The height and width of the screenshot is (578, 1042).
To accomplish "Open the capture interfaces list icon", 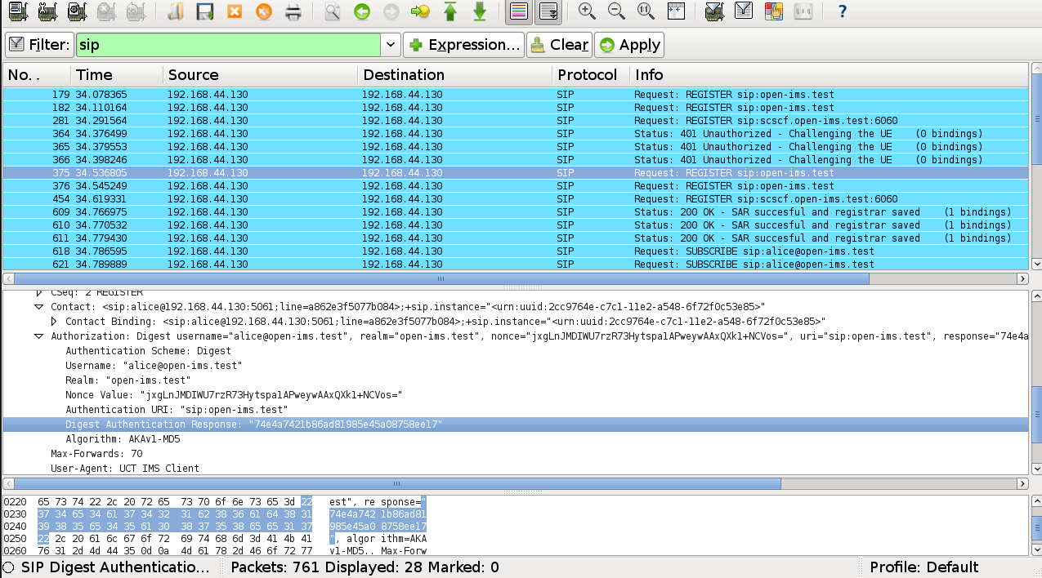I will click(16, 11).
